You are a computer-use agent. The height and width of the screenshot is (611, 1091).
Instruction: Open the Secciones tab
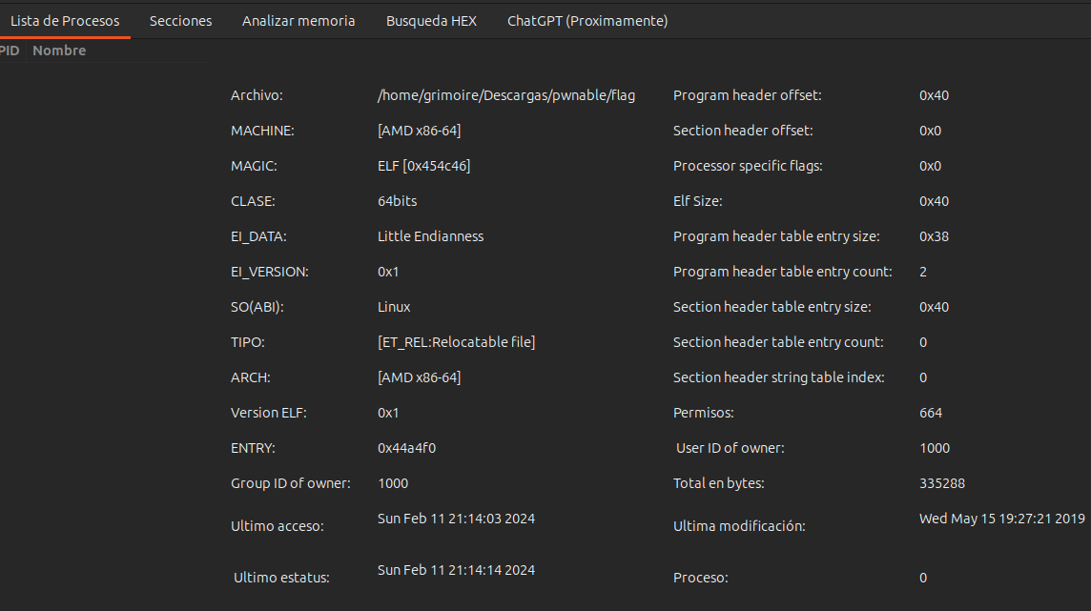click(180, 21)
